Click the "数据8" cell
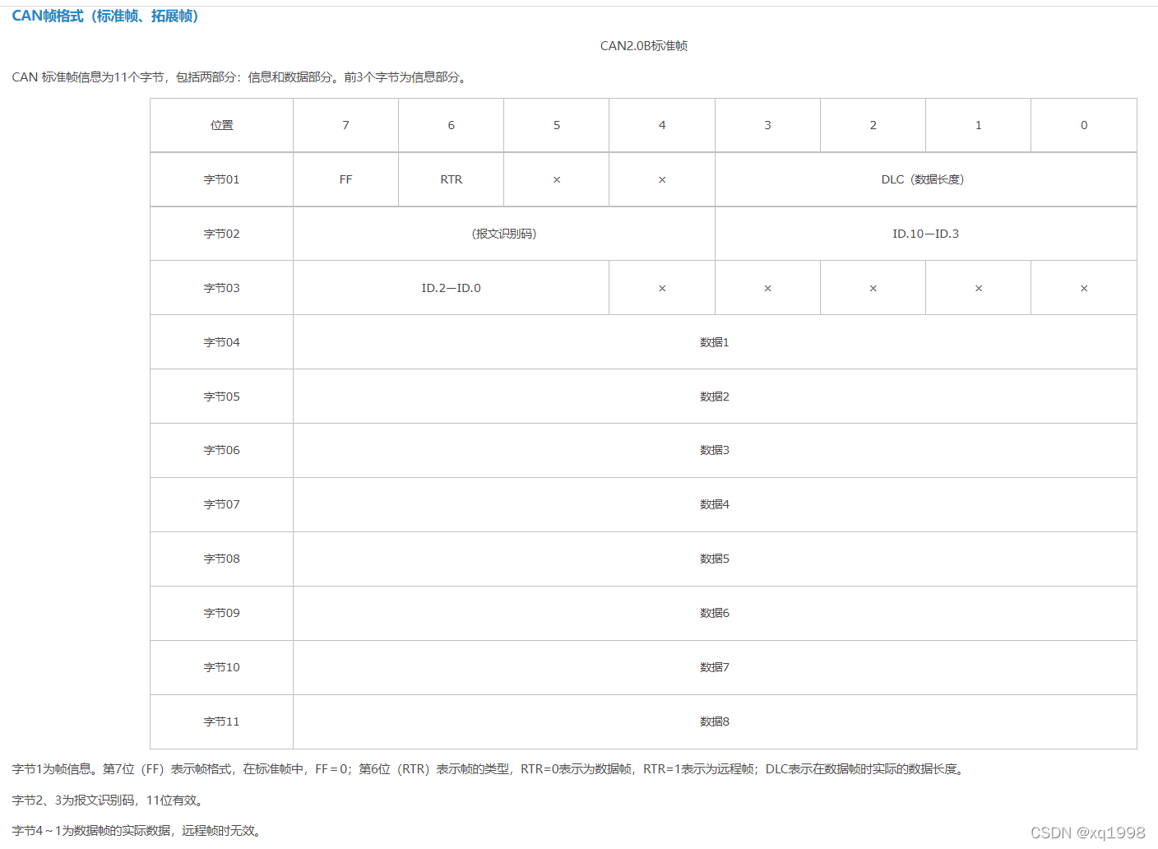The height and width of the screenshot is (849, 1158). (715, 721)
